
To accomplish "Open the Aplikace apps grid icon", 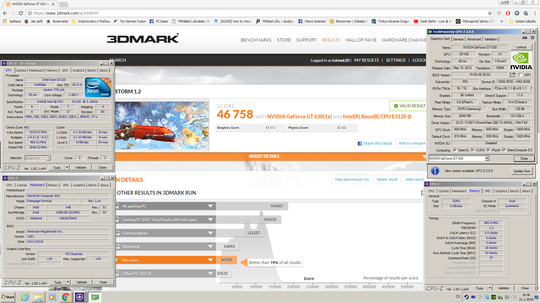I will tap(5, 21).
